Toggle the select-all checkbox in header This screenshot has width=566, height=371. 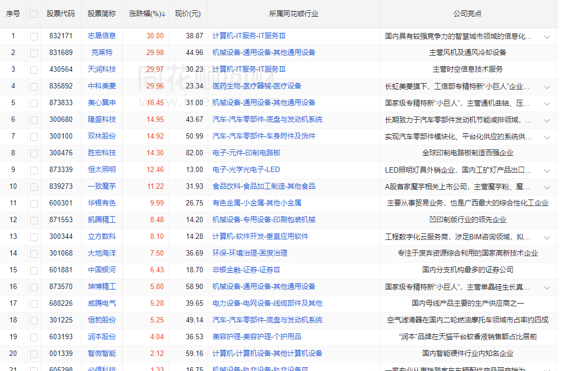(x=33, y=14)
